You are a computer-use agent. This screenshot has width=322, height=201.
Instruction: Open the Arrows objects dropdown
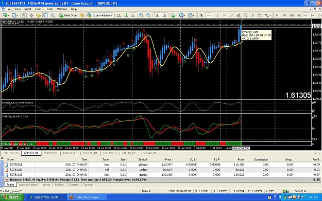pos(268,15)
